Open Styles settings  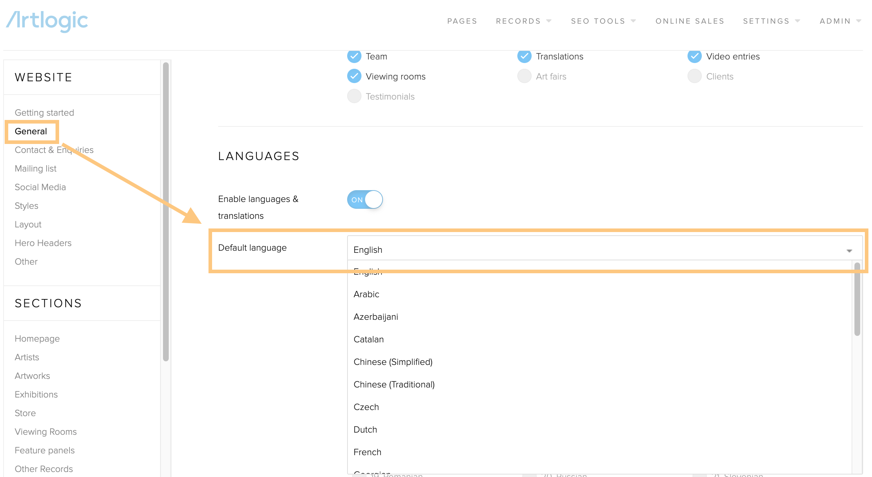tap(26, 206)
